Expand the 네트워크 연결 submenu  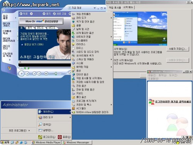pyautogui.click(x=92, y=37)
